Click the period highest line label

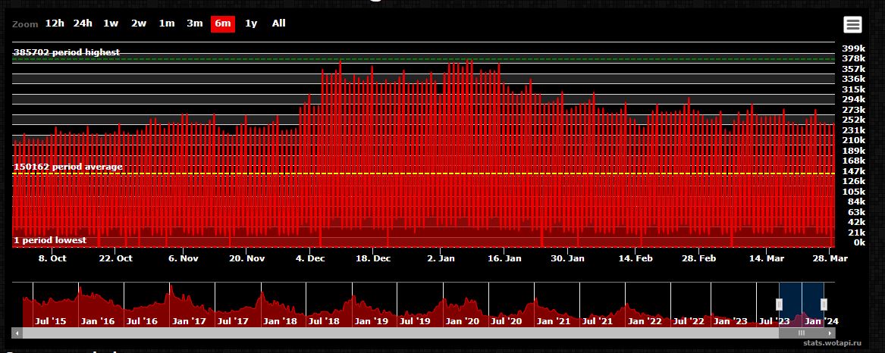click(x=67, y=52)
